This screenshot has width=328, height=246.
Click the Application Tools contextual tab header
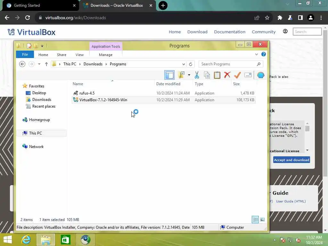tap(106, 46)
